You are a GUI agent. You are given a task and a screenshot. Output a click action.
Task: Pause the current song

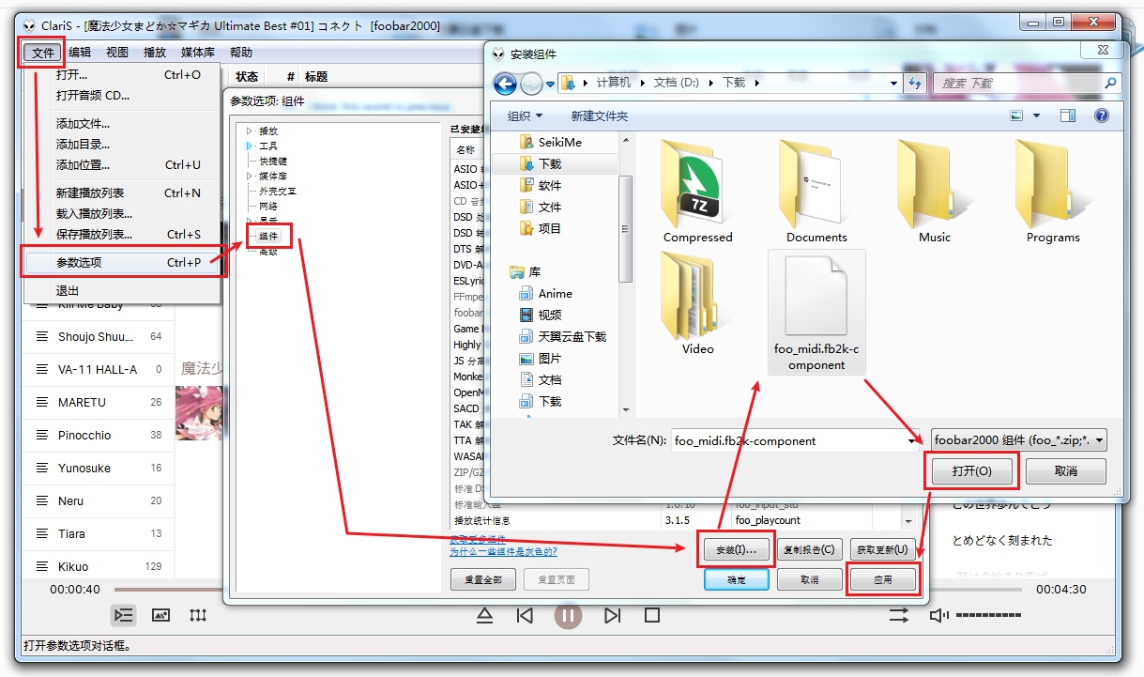568,616
